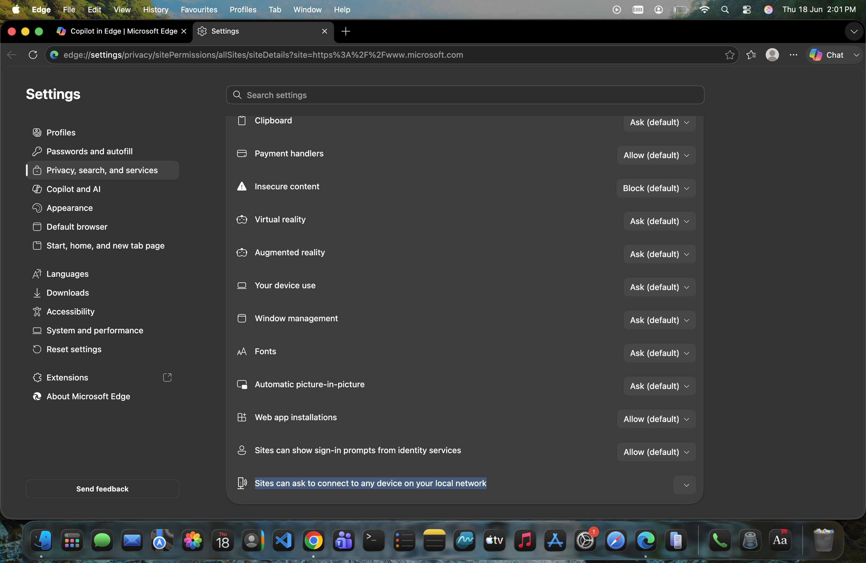Open Default browser settings
This screenshot has height=563, width=866.
point(102,227)
